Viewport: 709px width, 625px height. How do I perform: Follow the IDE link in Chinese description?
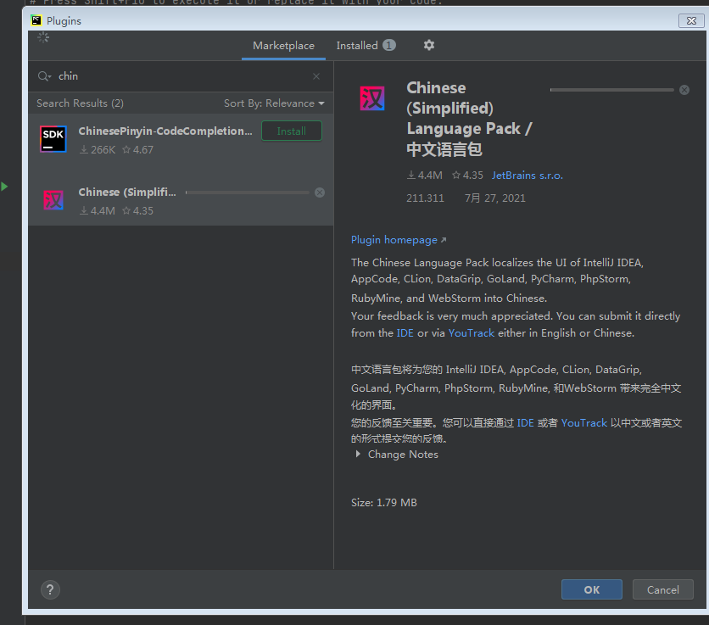point(525,423)
